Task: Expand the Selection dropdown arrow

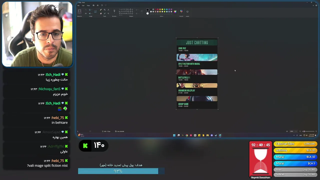Action: (x=79, y=13)
